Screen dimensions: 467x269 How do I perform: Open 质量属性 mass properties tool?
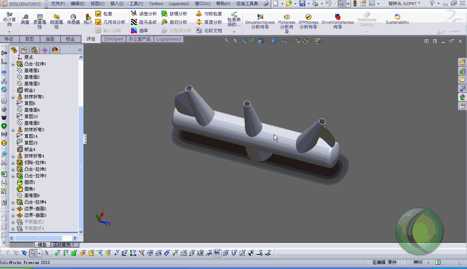pos(40,22)
